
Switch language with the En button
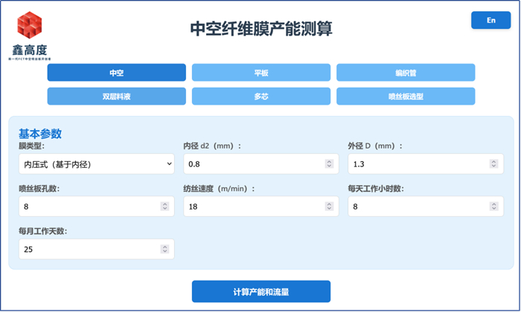[490, 20]
